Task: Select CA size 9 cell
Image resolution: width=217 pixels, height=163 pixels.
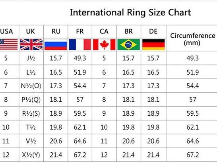Action: pos(104,113)
